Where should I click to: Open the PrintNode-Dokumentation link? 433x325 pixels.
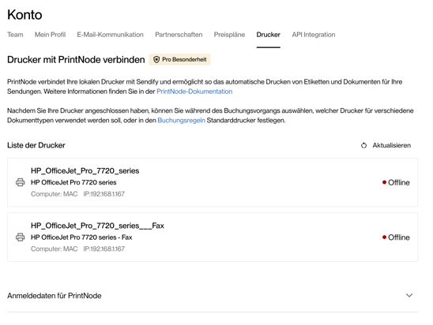[194, 92]
